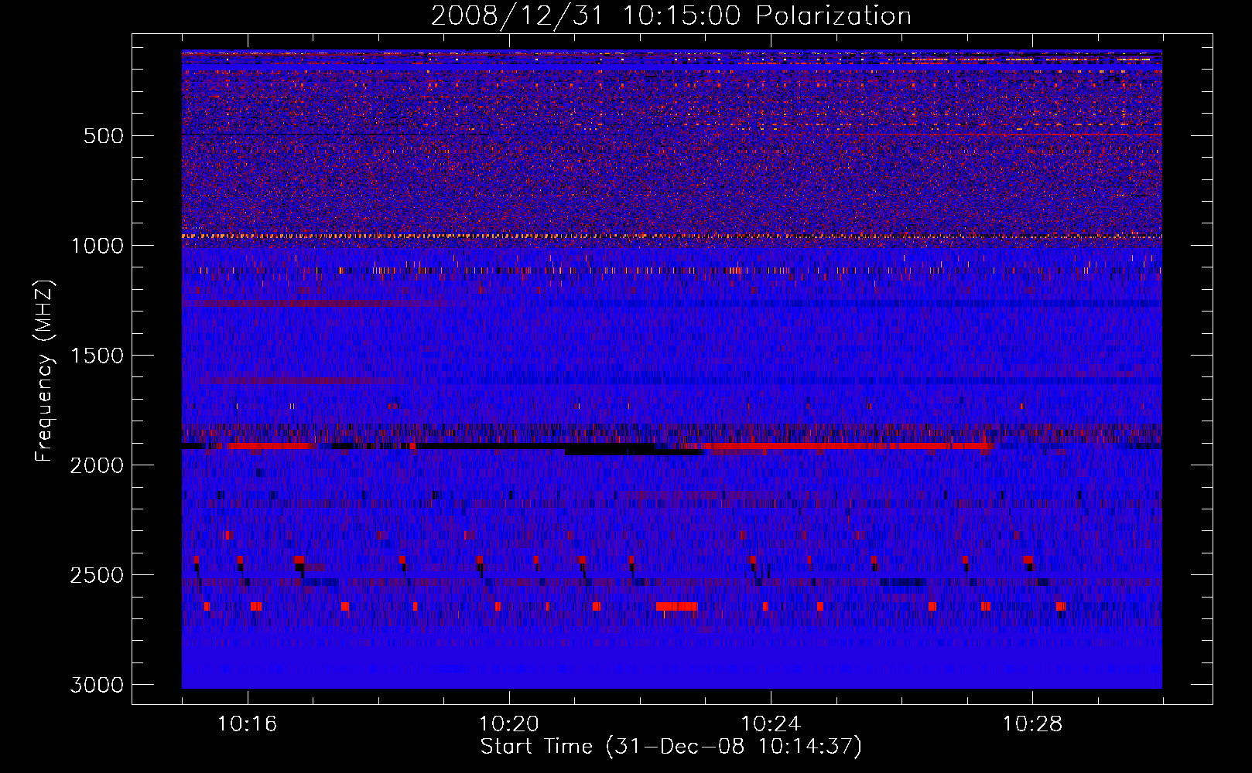Select the 500 frequency tick label
The image size is (1252, 773).
coord(103,136)
